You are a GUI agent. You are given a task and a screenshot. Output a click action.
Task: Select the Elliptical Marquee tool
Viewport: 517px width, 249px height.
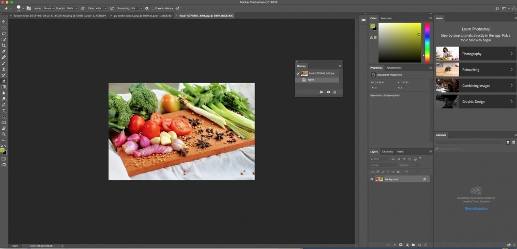pos(4,28)
